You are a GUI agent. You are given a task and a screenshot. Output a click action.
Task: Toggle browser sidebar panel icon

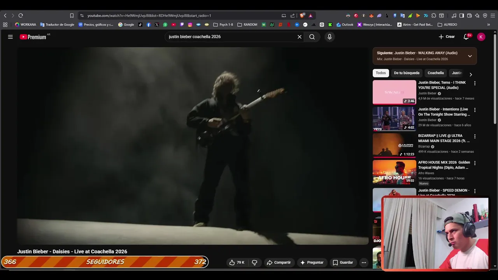461,16
